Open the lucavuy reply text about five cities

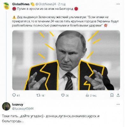[51, 118]
